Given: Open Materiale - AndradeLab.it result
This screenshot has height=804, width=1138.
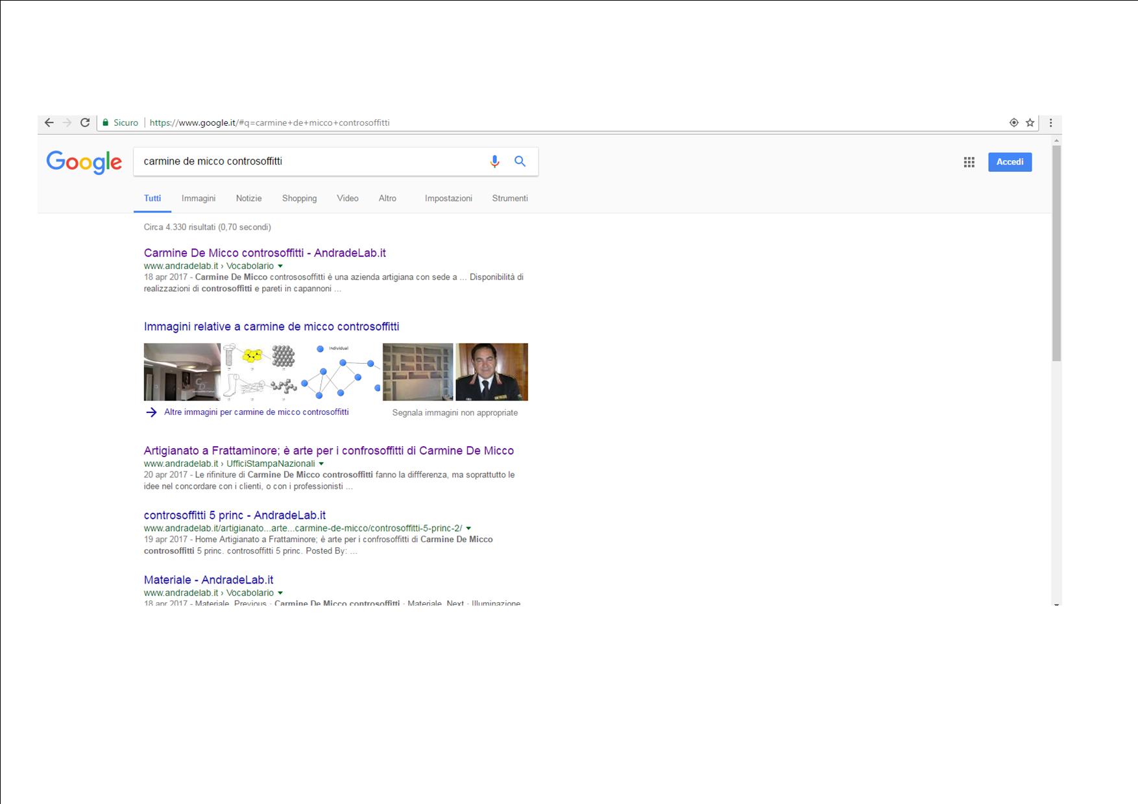Looking at the screenshot, I should 208,580.
